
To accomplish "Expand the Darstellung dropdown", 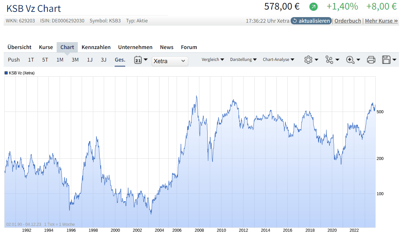I will pyautogui.click(x=243, y=60).
